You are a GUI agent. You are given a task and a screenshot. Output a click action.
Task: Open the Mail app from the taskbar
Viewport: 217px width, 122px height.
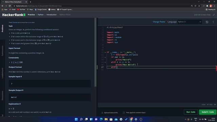tap(116, 119)
